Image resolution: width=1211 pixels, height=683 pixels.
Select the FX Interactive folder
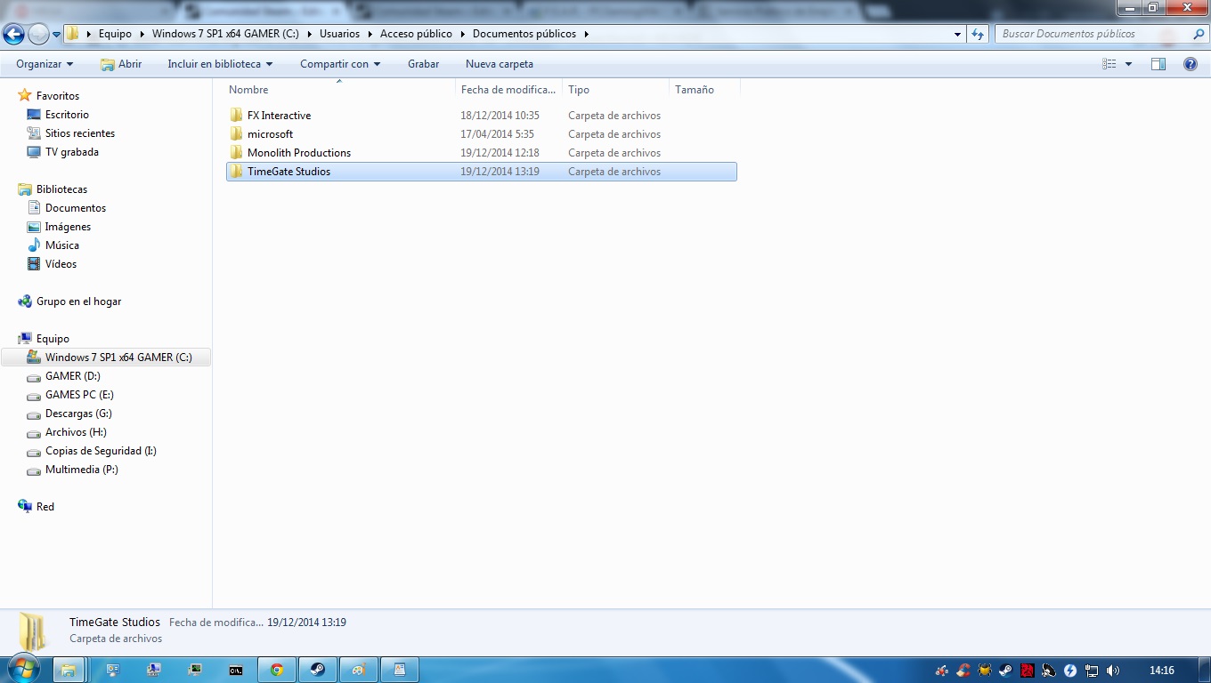coord(279,116)
